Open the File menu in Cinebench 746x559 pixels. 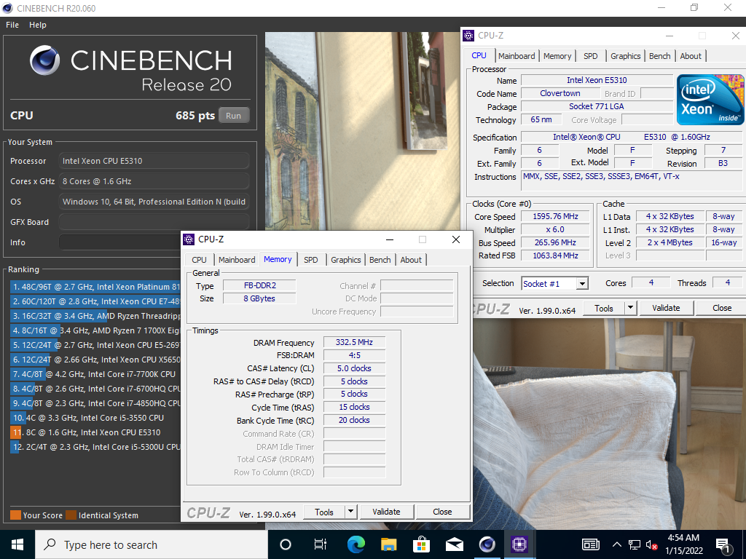tap(12, 25)
